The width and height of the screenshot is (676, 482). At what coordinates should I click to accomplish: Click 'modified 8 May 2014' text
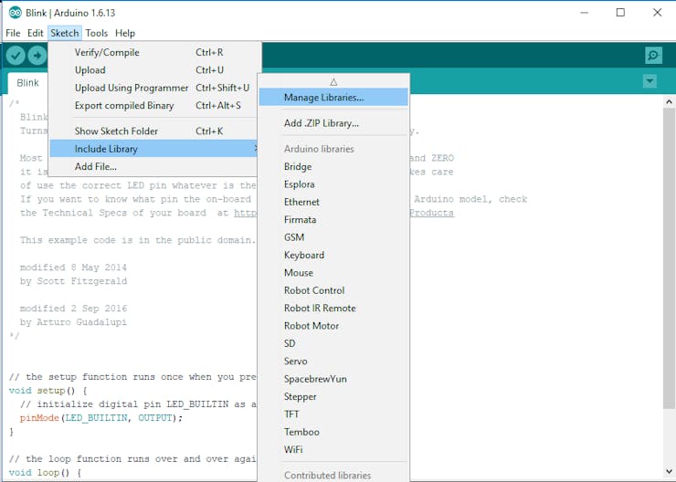(73, 267)
